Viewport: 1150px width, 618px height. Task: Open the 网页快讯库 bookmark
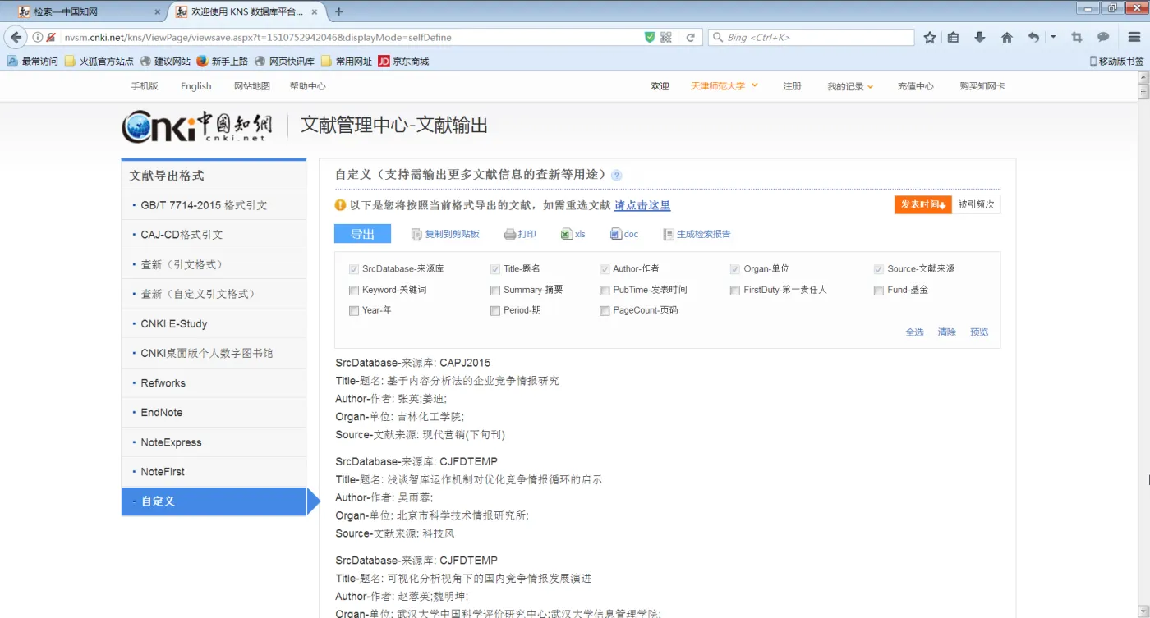coord(284,61)
